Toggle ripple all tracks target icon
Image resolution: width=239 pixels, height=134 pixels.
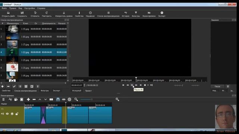click(69, 99)
